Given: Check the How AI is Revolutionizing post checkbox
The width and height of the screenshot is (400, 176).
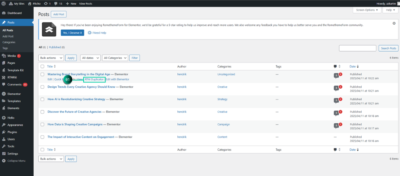Looking at the screenshot, I should [x=43, y=100].
